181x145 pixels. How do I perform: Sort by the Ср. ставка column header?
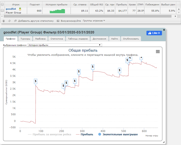point(80,4)
